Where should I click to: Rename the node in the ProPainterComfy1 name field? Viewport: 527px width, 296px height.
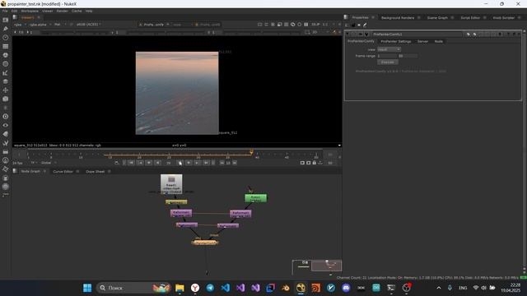(417, 35)
